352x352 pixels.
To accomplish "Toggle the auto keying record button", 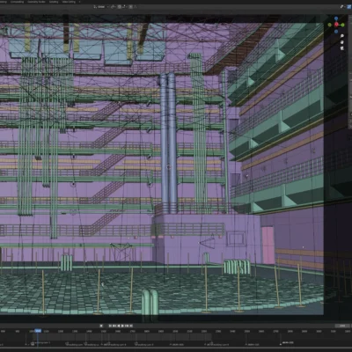I will 101,326.
